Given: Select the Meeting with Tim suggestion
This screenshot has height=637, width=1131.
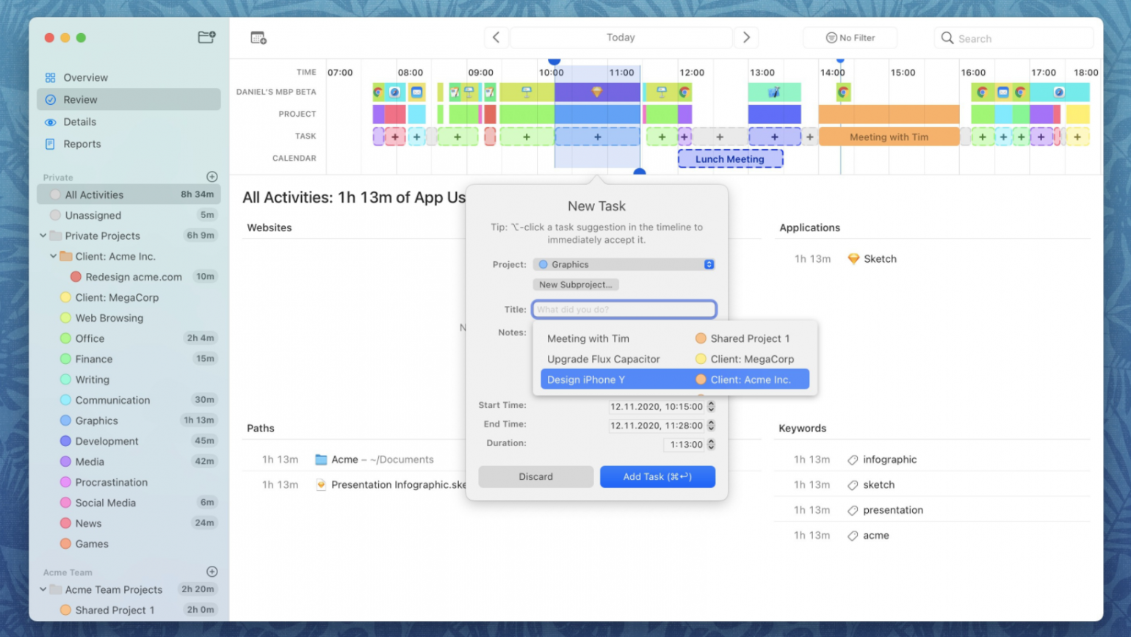Looking at the screenshot, I should click(x=588, y=338).
